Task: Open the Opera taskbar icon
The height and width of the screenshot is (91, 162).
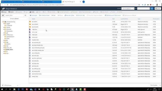Action: click(x=60, y=89)
